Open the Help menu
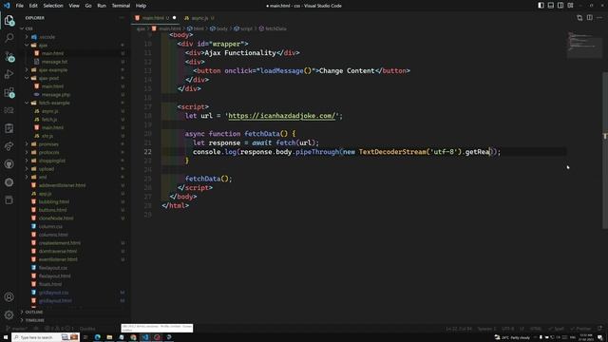Viewport: 608px width, 342px height. 141,6
